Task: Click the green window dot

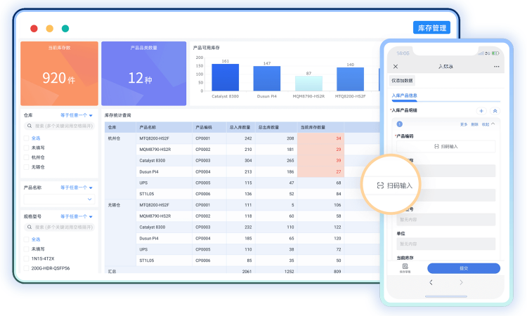Action: point(65,29)
